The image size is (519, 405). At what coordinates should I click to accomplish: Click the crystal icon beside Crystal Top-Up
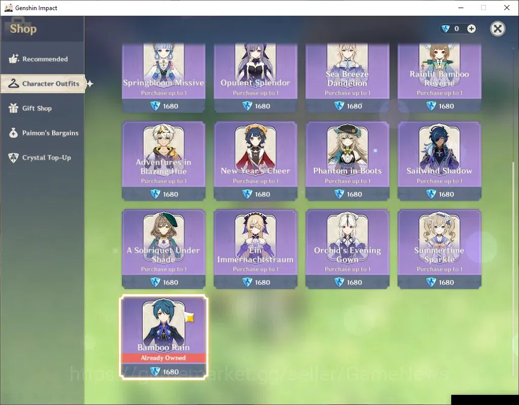[x=13, y=157]
